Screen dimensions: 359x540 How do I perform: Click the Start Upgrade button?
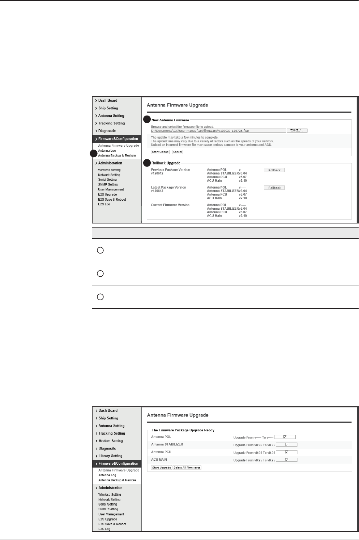pos(162,468)
